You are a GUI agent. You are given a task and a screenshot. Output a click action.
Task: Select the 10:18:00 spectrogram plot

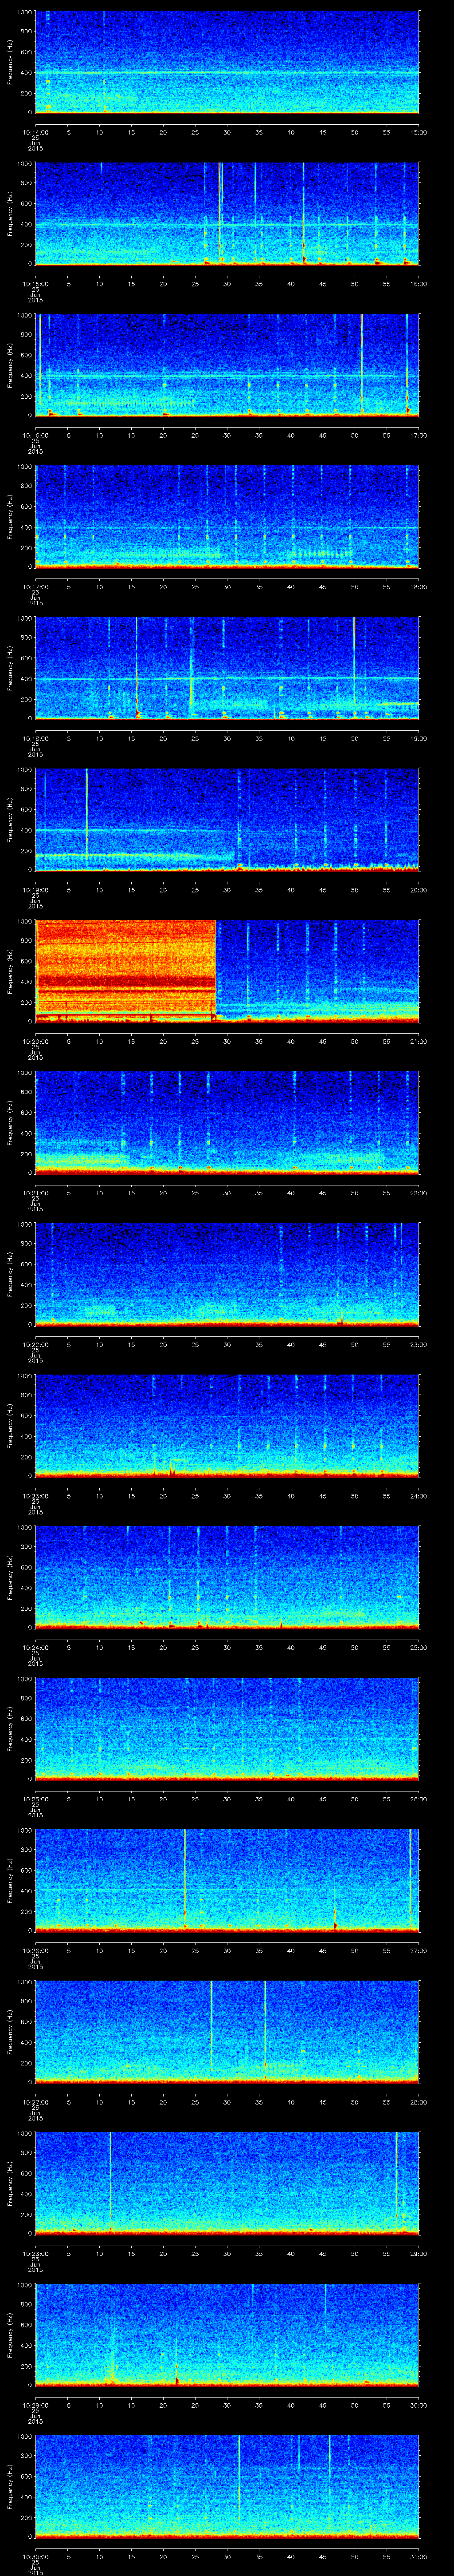[227, 668]
